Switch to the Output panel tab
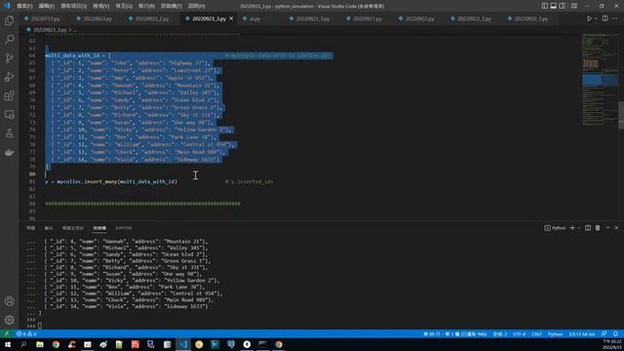Viewport: 624px width, 351px height. [49, 228]
